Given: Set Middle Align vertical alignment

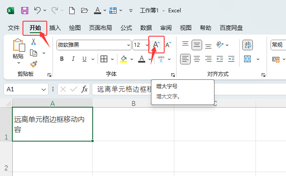Looking at the screenshot, I should (197, 45).
